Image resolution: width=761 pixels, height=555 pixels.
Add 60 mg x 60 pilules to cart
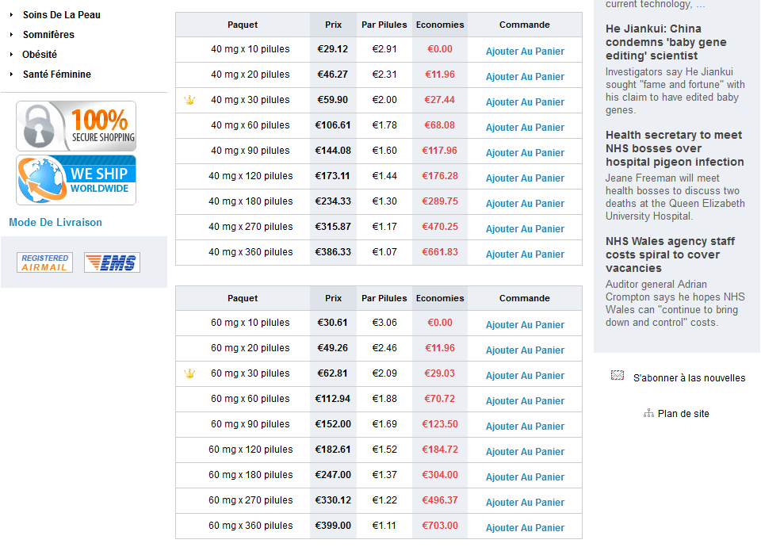(x=525, y=401)
